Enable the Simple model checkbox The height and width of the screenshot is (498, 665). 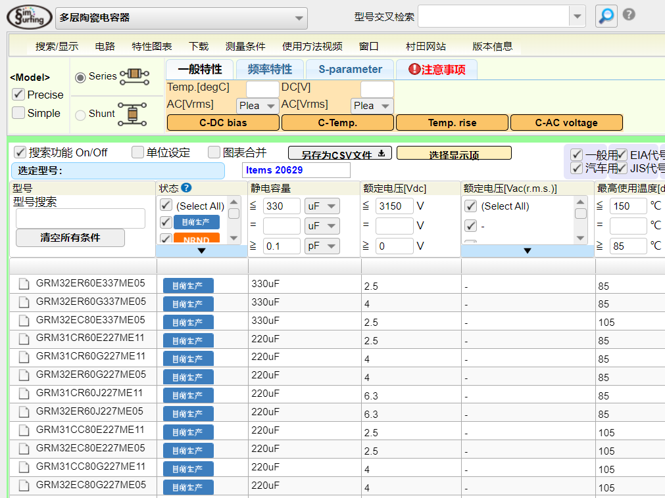[19, 113]
